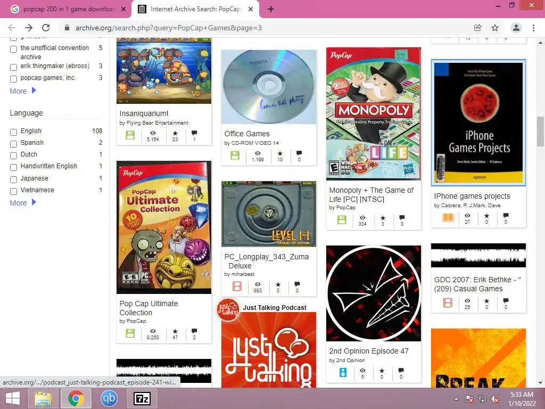Click the scrollbar down arrow

(x=540, y=383)
